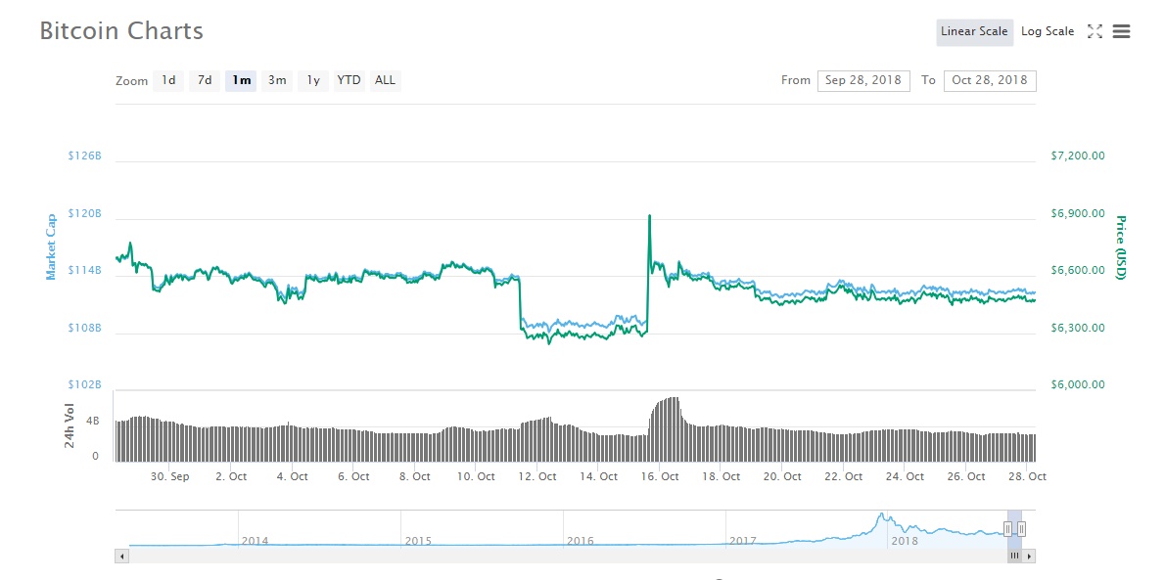Zoom chart to 1y

coord(313,80)
